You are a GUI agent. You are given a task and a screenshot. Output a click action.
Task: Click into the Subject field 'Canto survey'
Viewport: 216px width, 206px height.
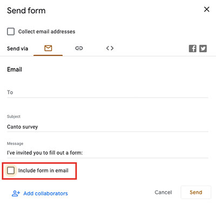pyautogui.click(x=107, y=127)
